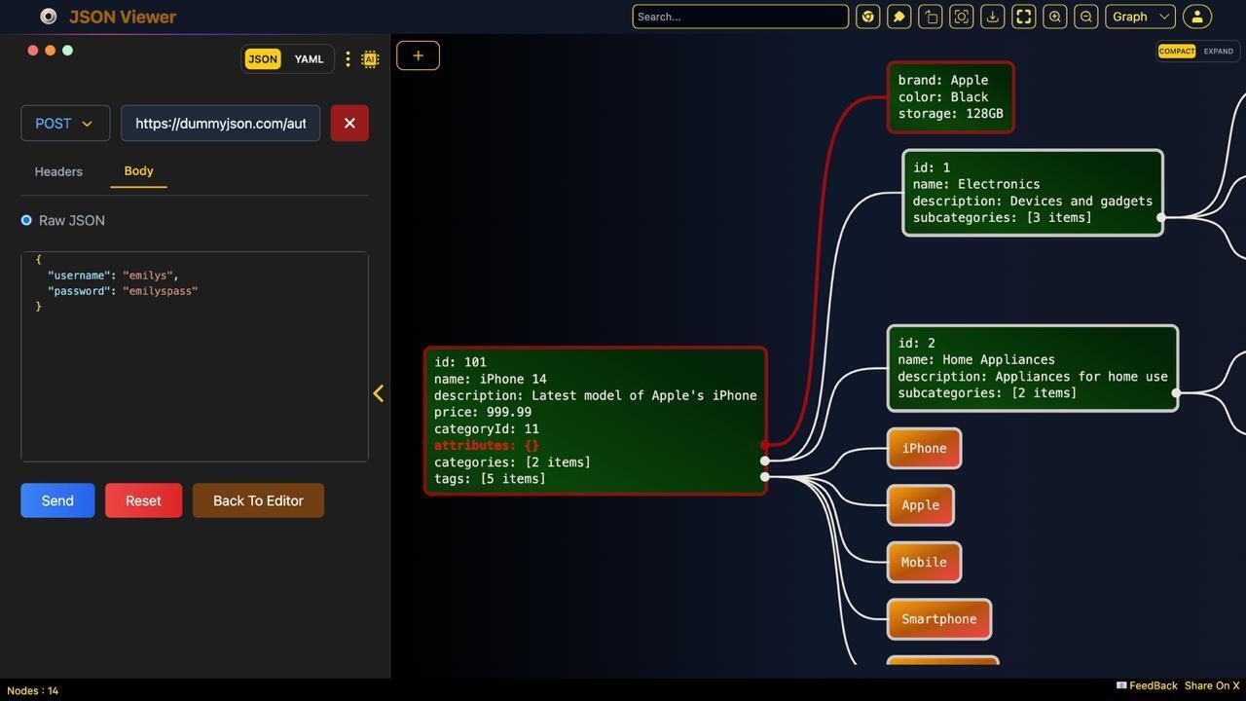The height and width of the screenshot is (701, 1246).
Task: Switch to the Body tab
Action: click(138, 171)
